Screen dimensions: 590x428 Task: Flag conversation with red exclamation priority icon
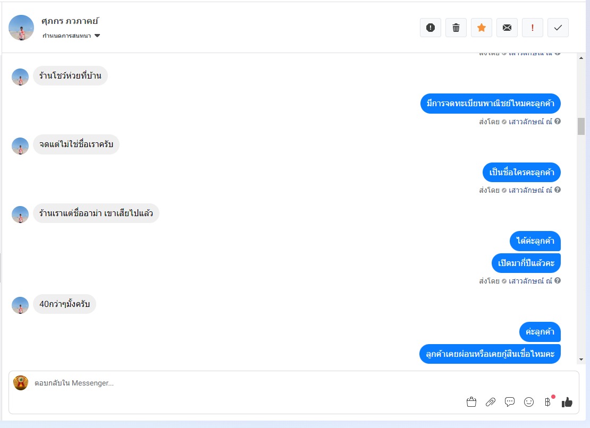pos(533,28)
